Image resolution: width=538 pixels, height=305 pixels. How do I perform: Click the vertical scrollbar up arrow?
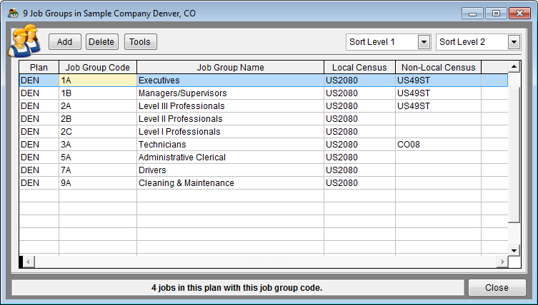(x=514, y=66)
